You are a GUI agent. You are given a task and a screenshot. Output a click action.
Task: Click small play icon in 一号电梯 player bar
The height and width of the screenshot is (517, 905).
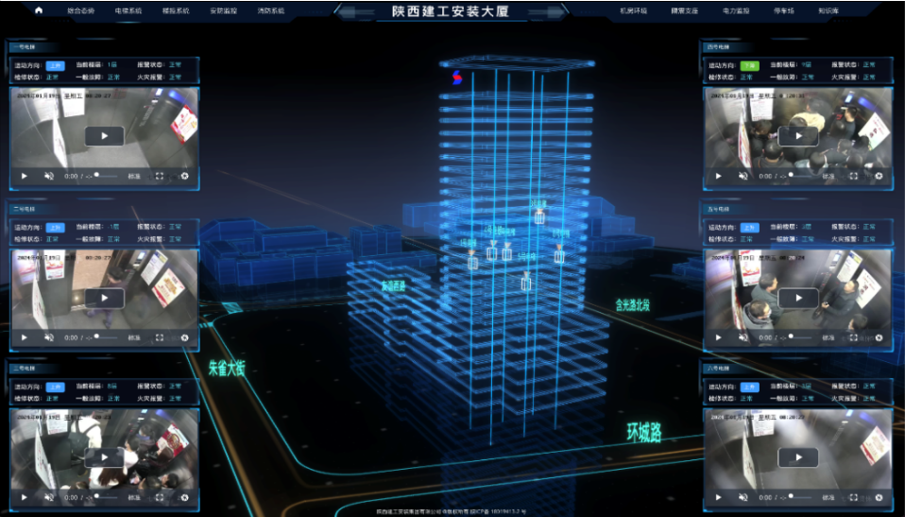coord(25,176)
